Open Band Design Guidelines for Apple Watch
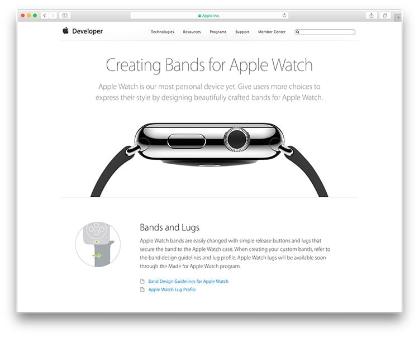The height and width of the screenshot is (337, 419). [x=188, y=281]
